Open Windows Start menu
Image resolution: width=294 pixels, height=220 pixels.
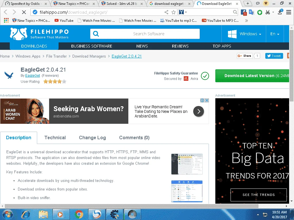[7, 214]
